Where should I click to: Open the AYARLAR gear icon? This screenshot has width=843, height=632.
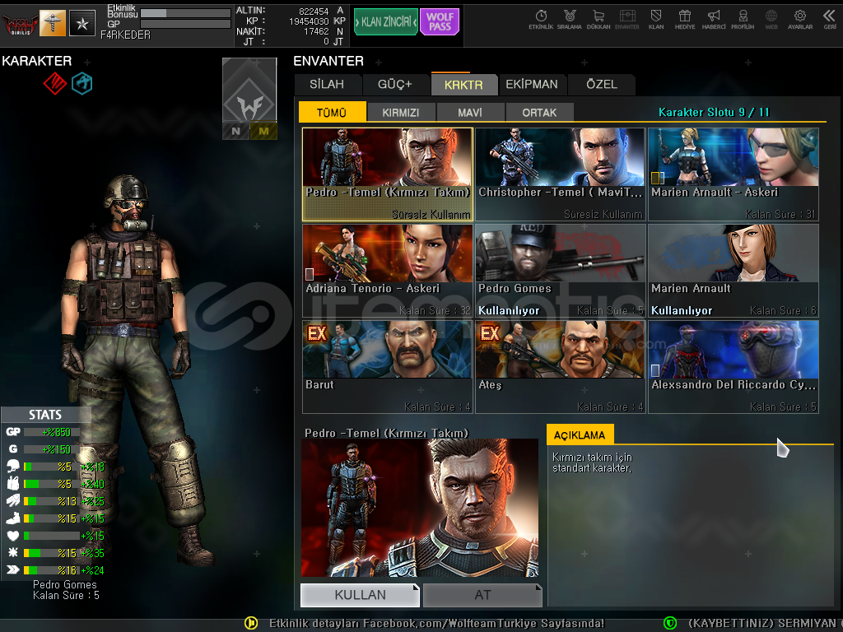800,20
